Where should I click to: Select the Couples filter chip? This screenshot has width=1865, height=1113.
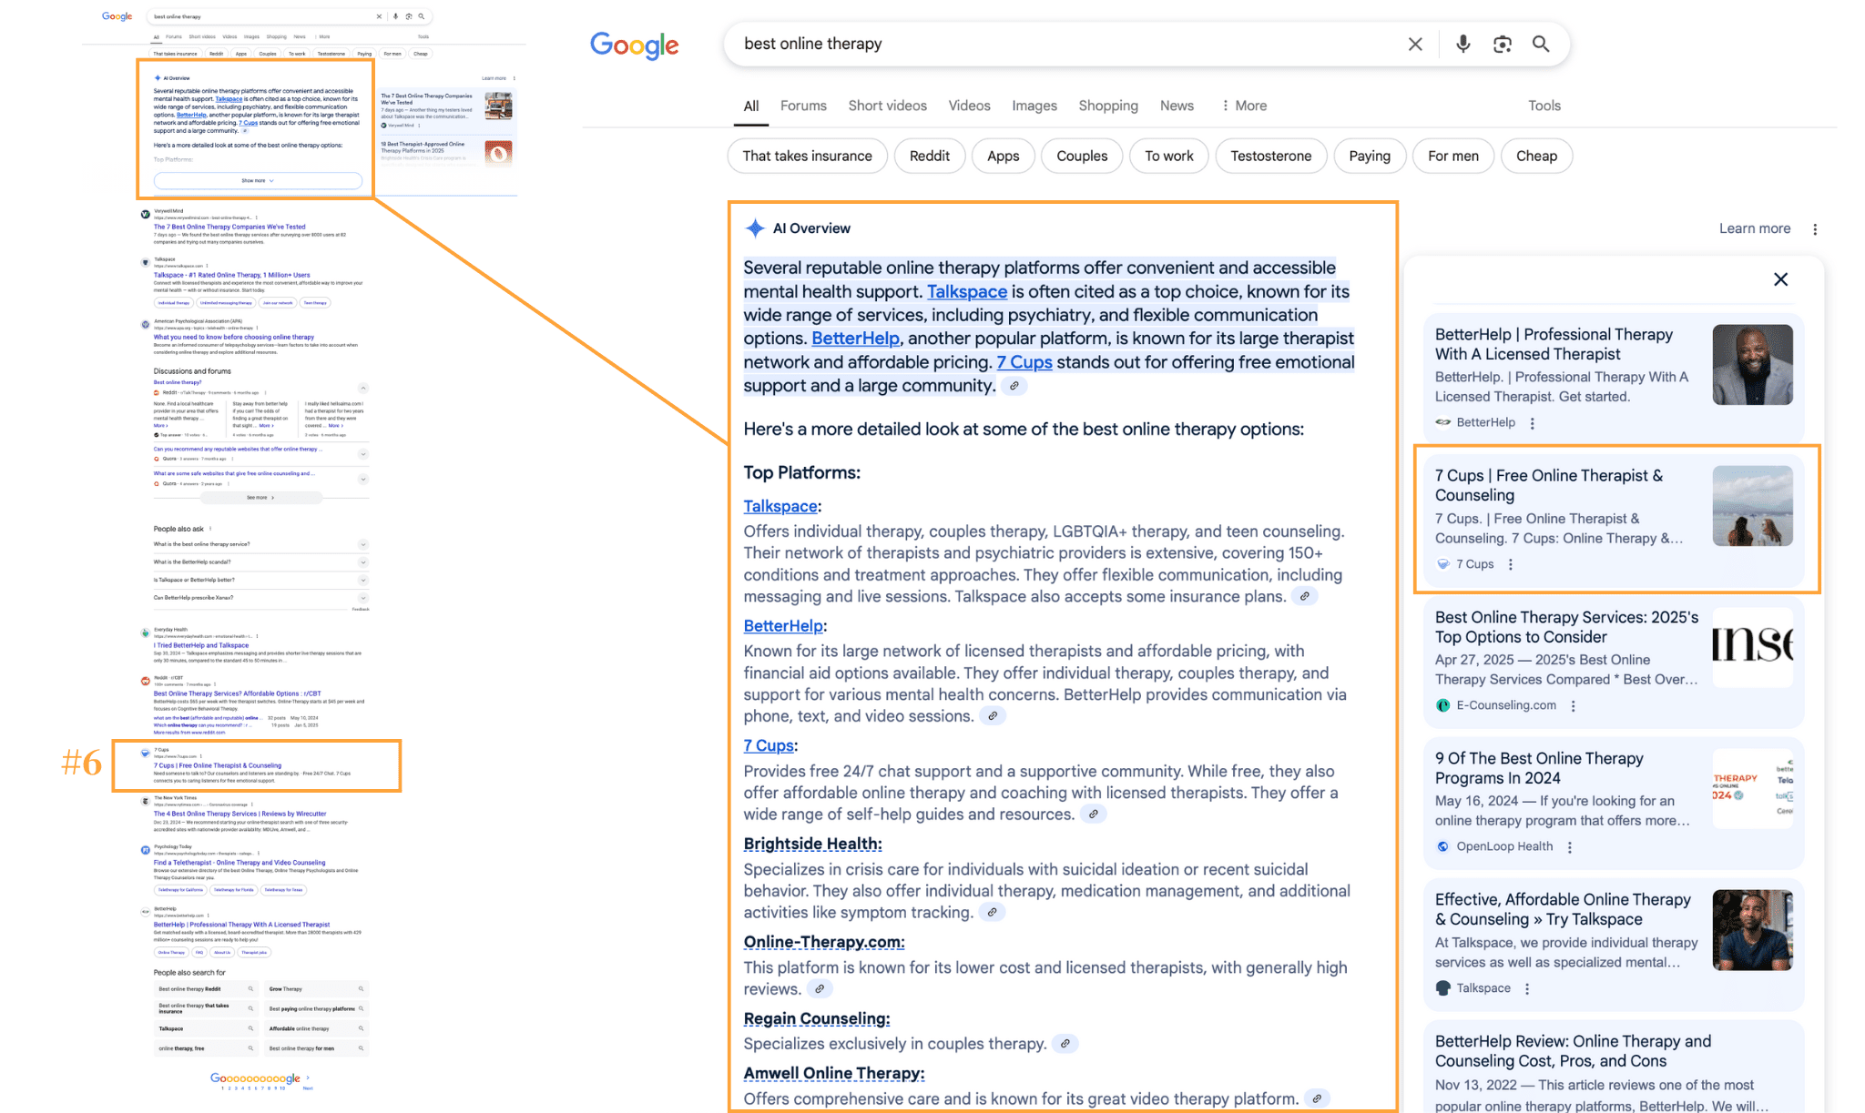pyautogui.click(x=1082, y=156)
